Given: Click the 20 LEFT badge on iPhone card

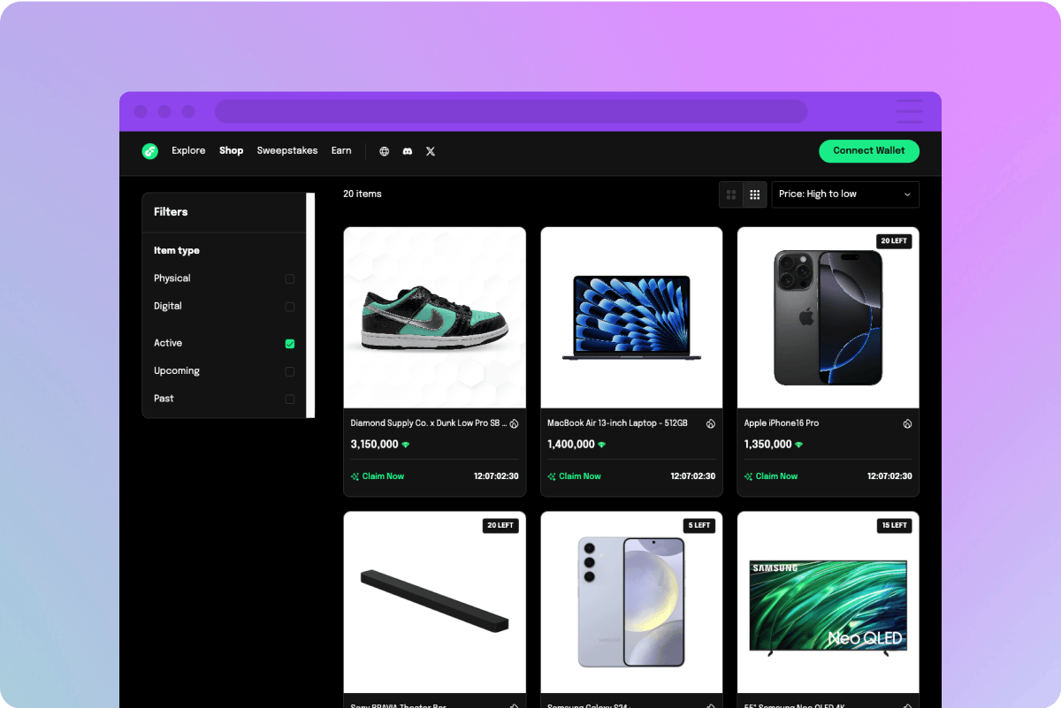Looking at the screenshot, I should [894, 241].
